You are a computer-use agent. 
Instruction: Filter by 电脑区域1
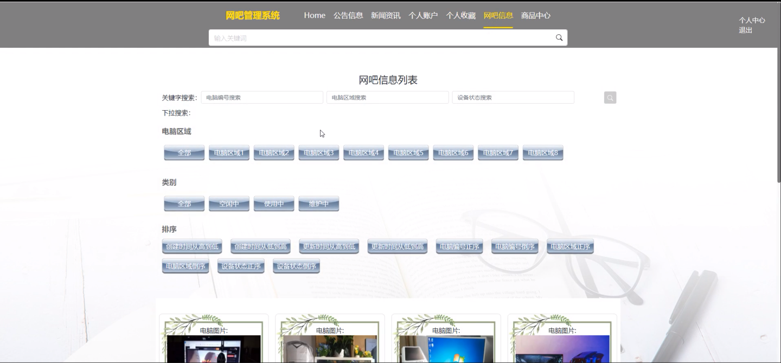click(x=229, y=153)
